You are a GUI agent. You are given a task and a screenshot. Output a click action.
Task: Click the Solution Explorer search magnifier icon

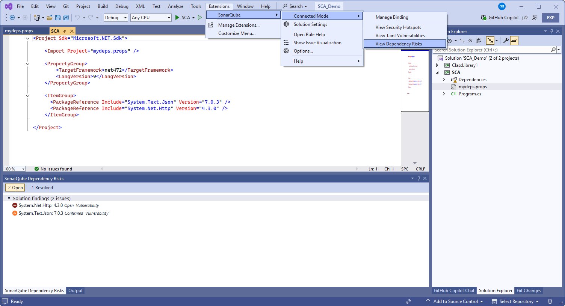click(553, 50)
